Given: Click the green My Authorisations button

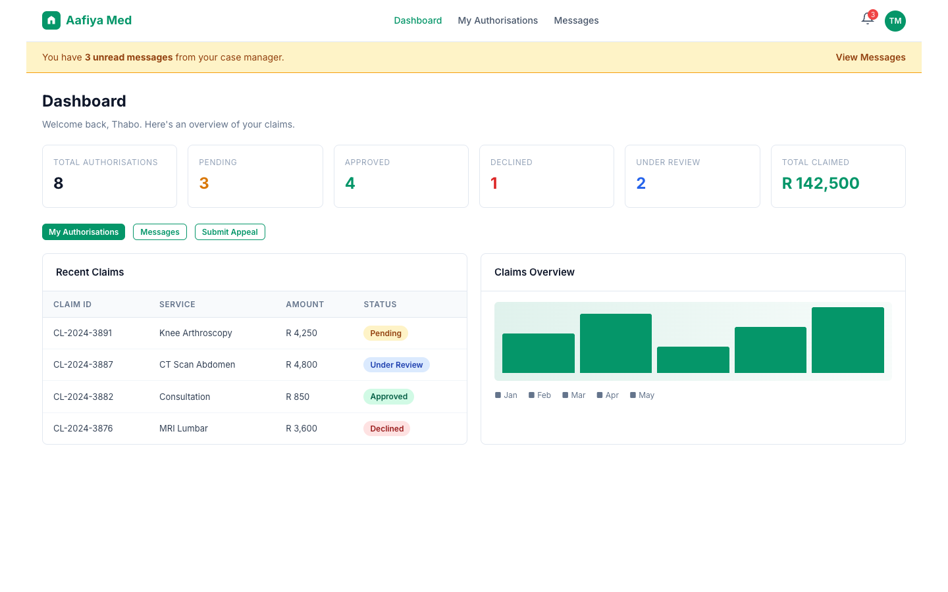Looking at the screenshot, I should click(x=84, y=232).
